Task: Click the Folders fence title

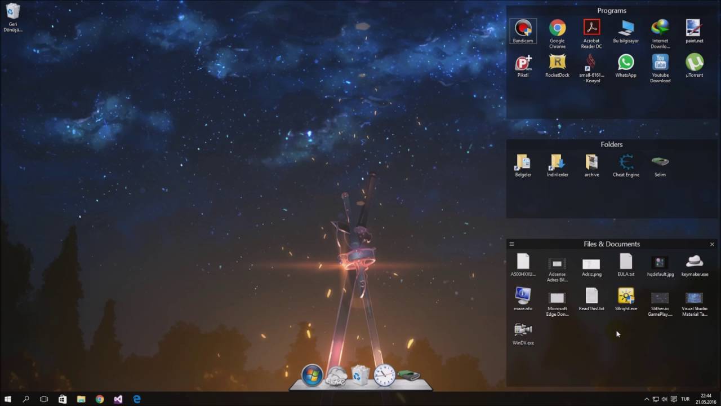Action: point(612,144)
